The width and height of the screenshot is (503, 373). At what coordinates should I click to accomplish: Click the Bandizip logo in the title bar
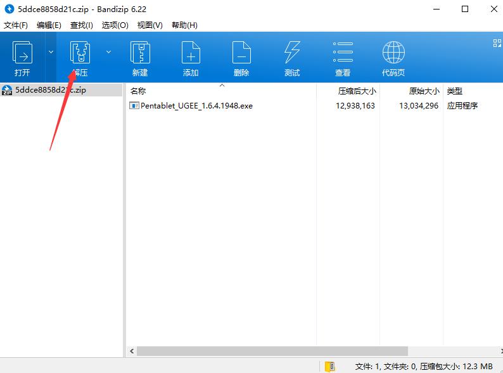[10, 9]
